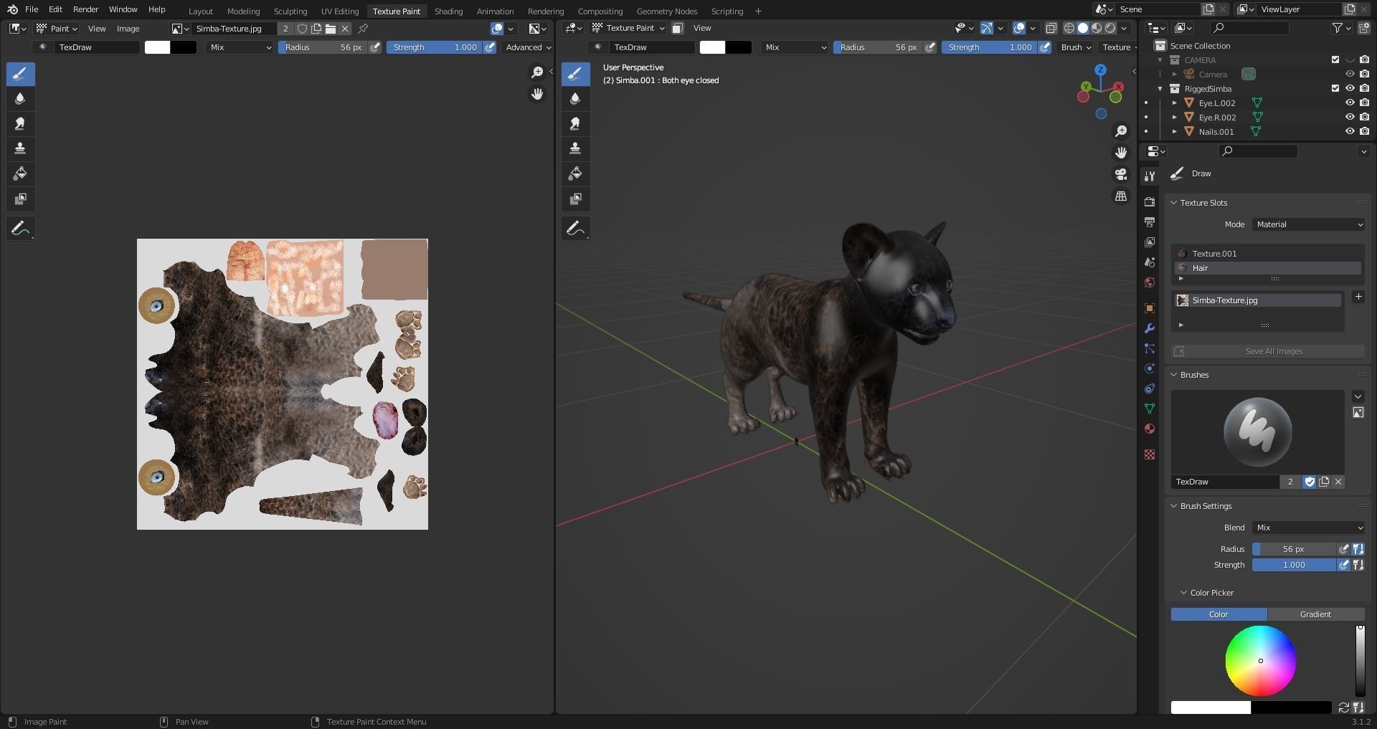This screenshot has width=1377, height=729.
Task: Toggle radius pressure sensitivity in Brush Settings
Action: tap(1344, 549)
